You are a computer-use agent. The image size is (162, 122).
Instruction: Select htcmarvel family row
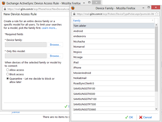tap(114, 47)
